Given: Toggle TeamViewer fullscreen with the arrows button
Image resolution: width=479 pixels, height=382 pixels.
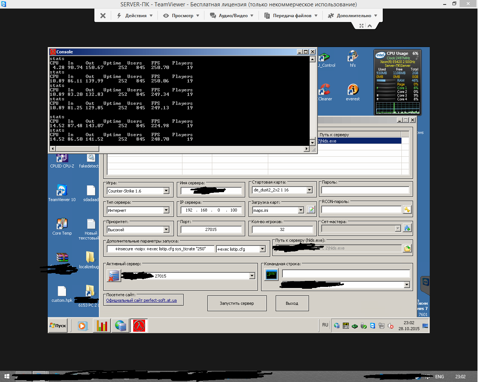Looking at the screenshot, I should 361,26.
